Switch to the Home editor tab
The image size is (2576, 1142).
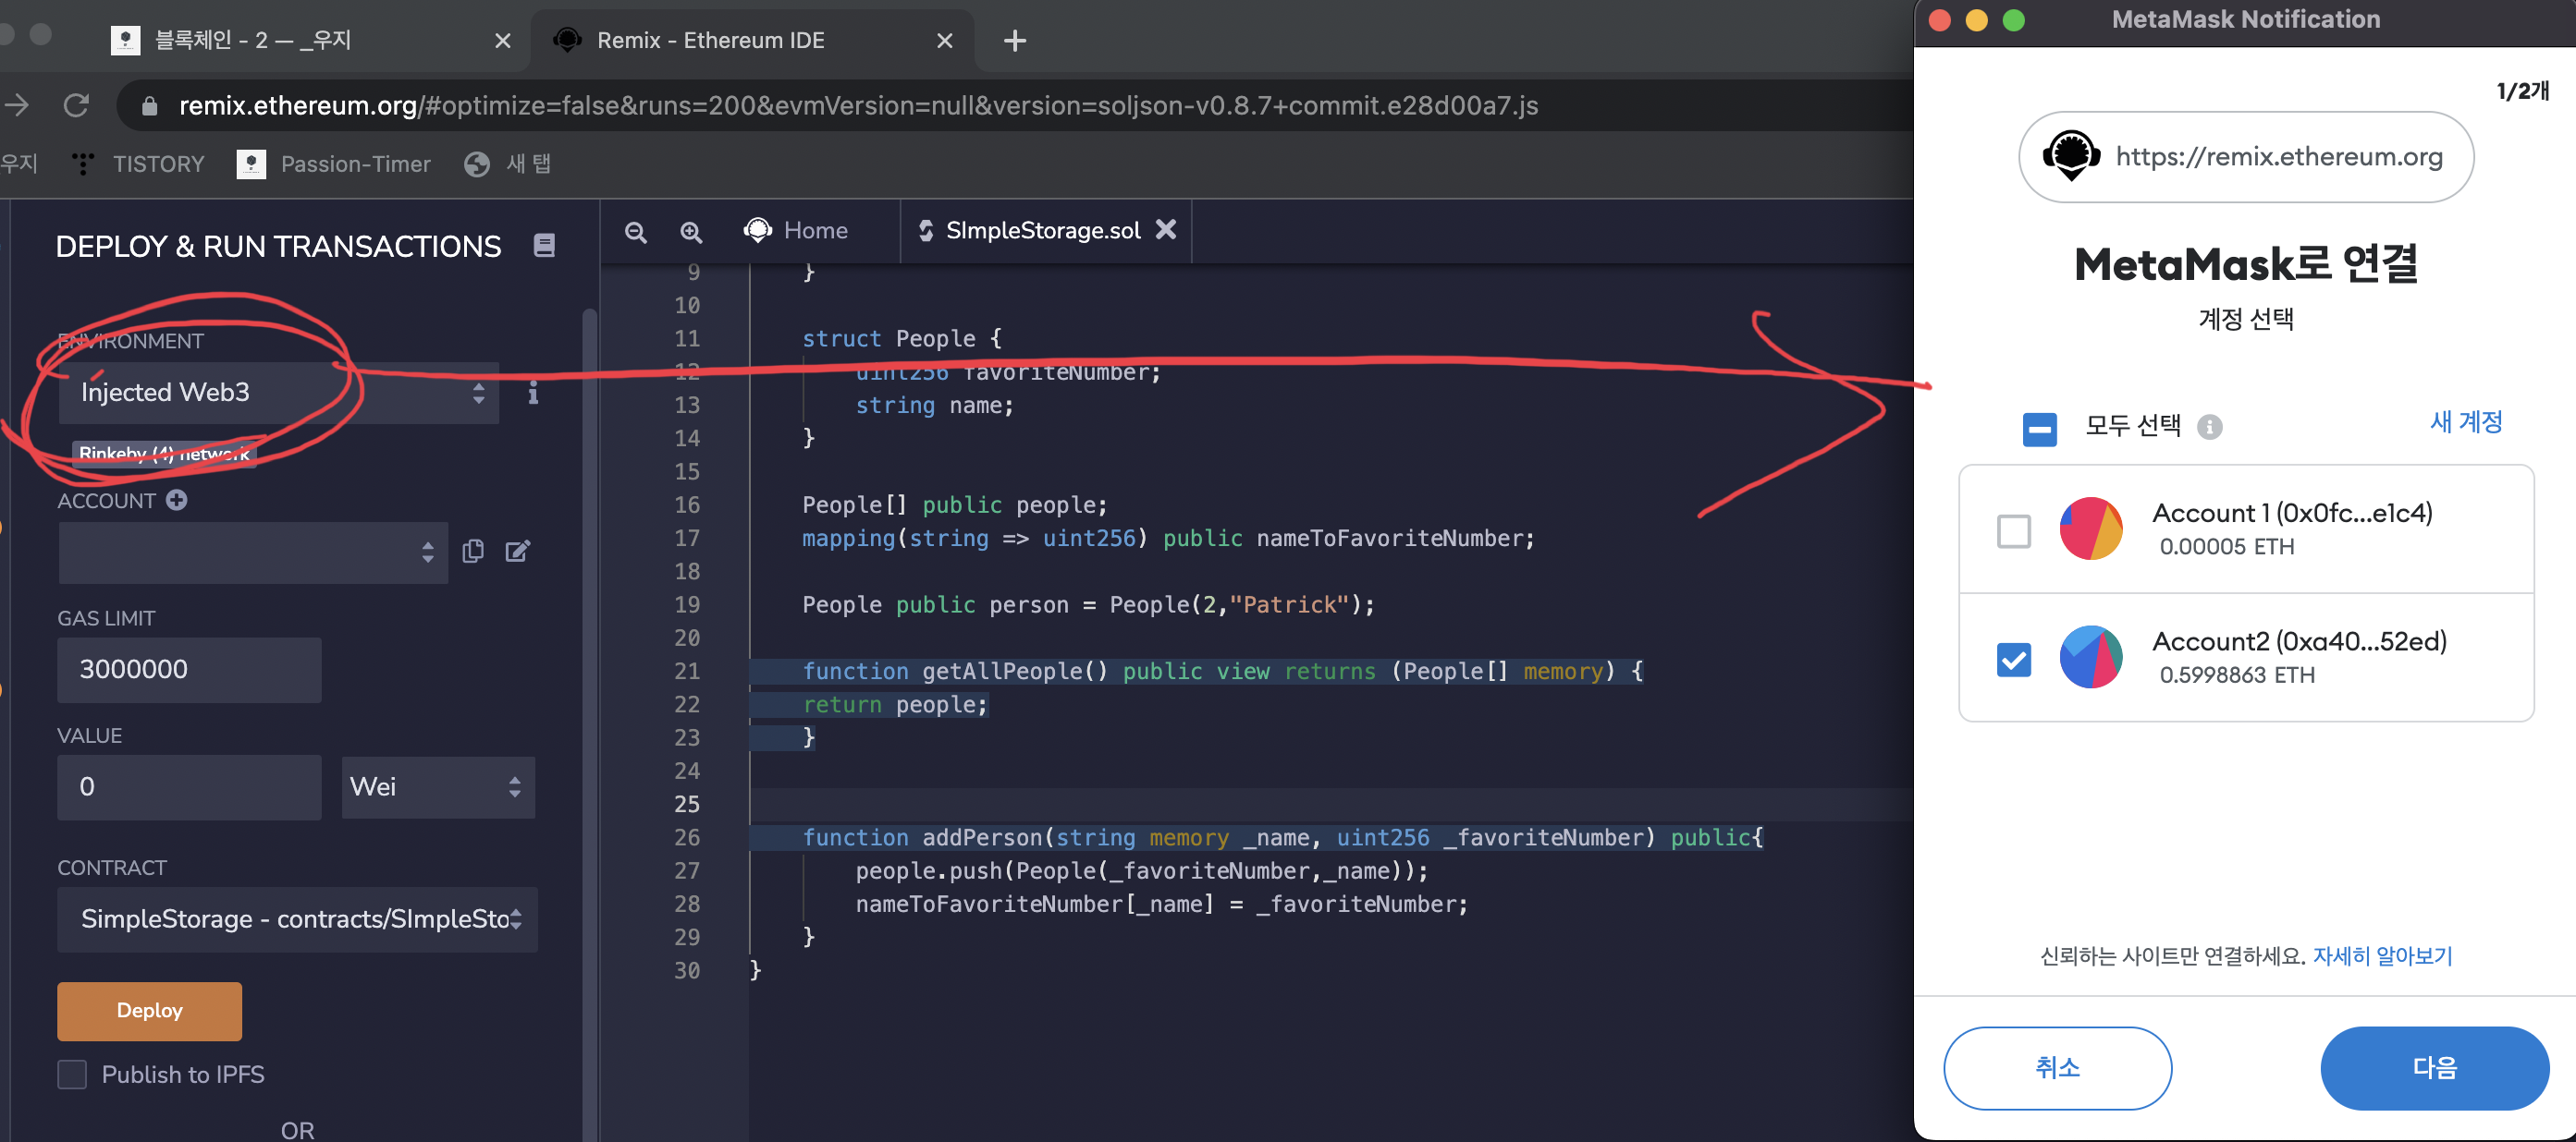point(797,231)
